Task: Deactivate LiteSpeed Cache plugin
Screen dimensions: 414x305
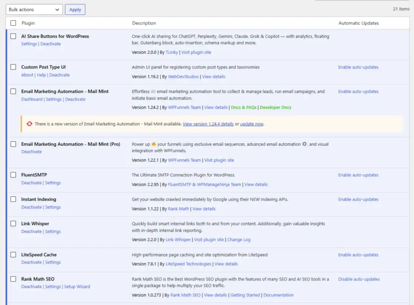Action: click(32, 262)
